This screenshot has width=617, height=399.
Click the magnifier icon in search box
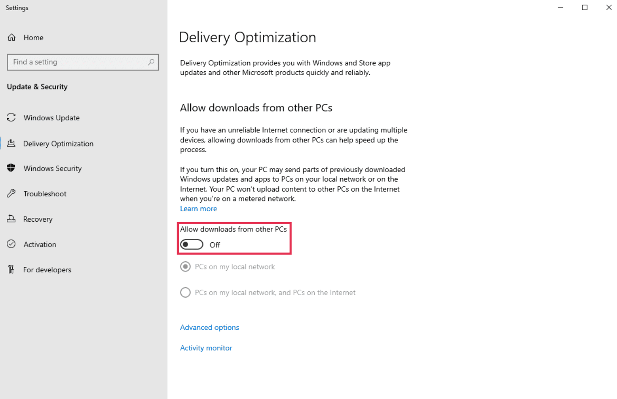point(151,62)
